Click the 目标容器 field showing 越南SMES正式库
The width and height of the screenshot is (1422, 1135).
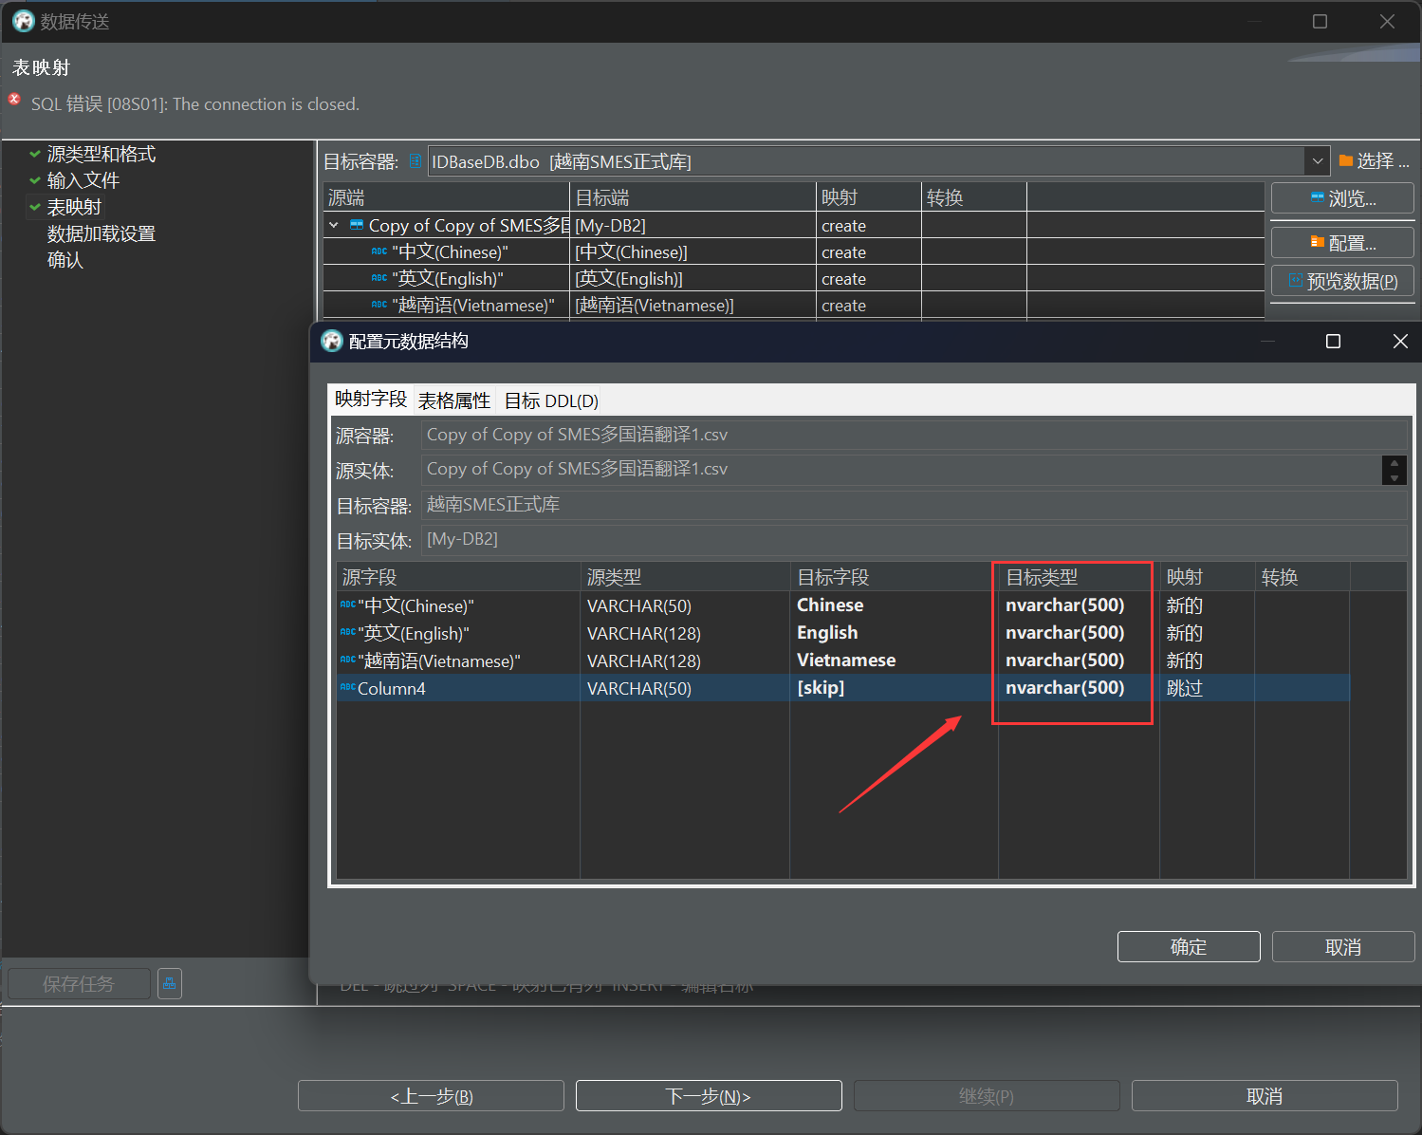(914, 505)
